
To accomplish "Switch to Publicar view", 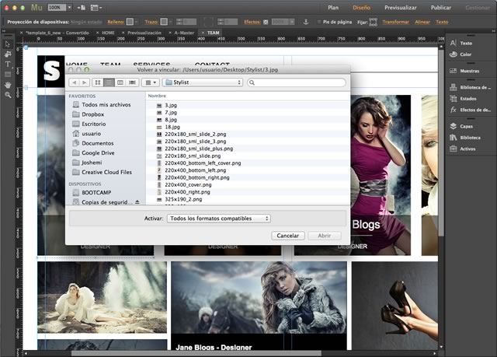I will tap(440, 8).
